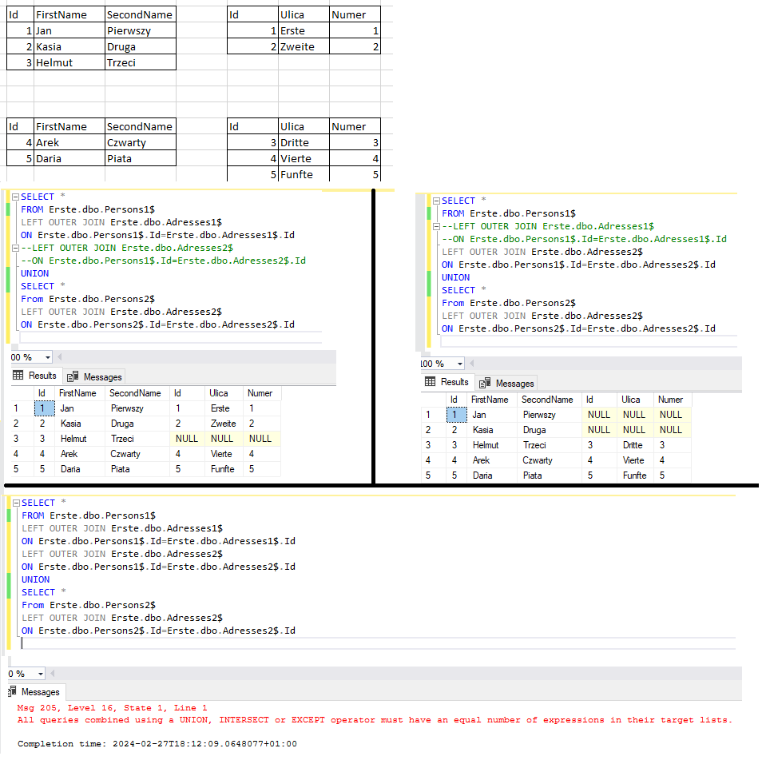Select highlighted Id cell 1 in left results
Screen dimensions: 770x764
coord(44,409)
